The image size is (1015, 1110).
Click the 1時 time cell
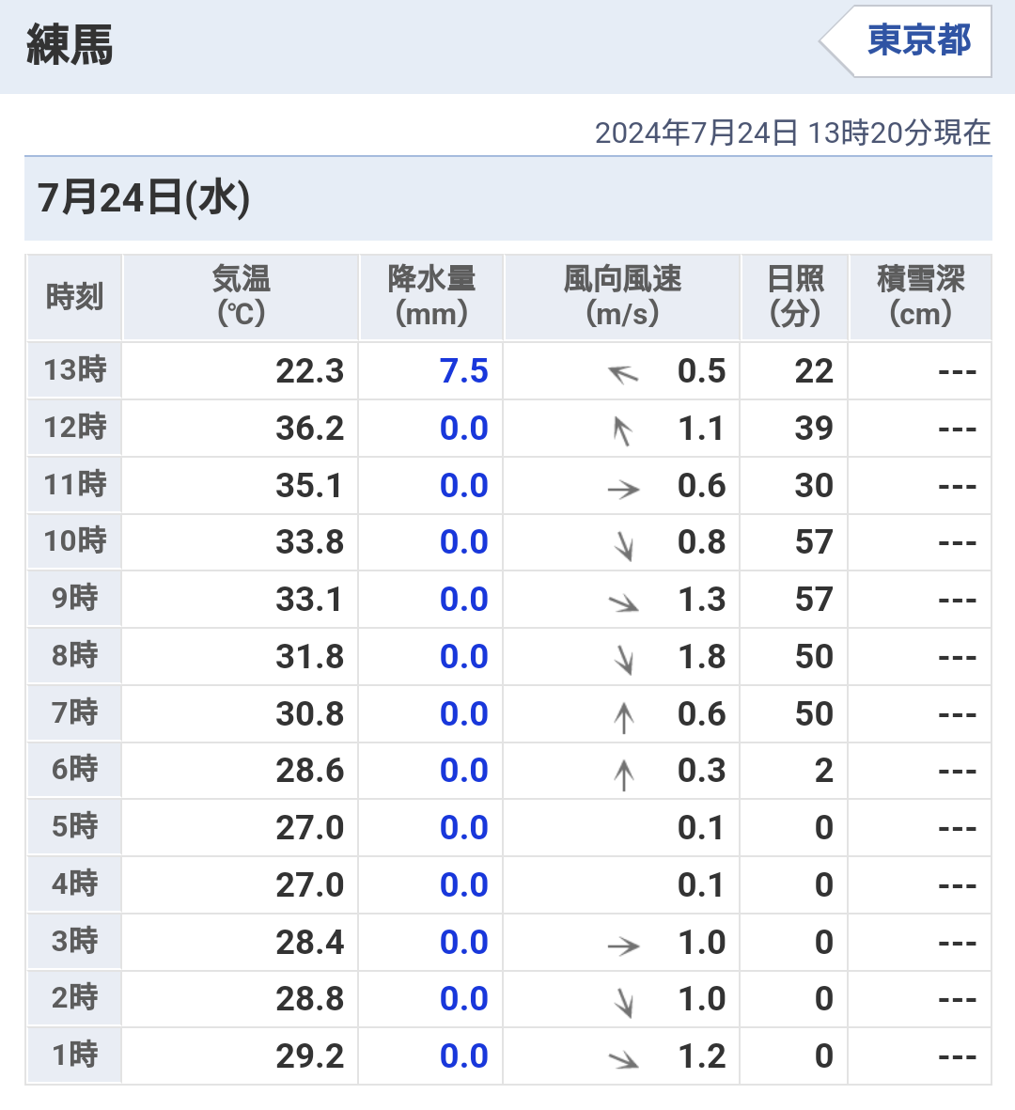point(74,1056)
